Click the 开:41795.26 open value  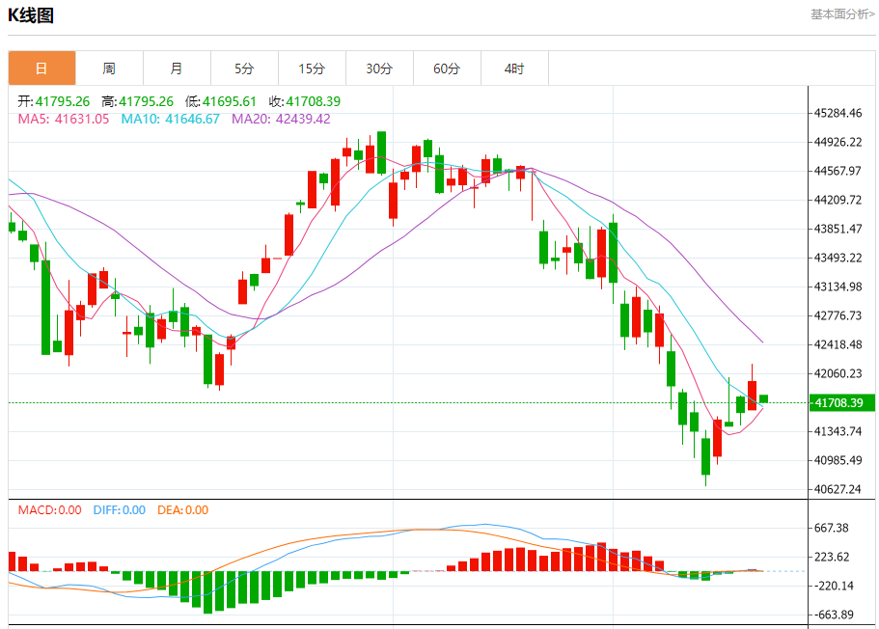tap(53, 101)
